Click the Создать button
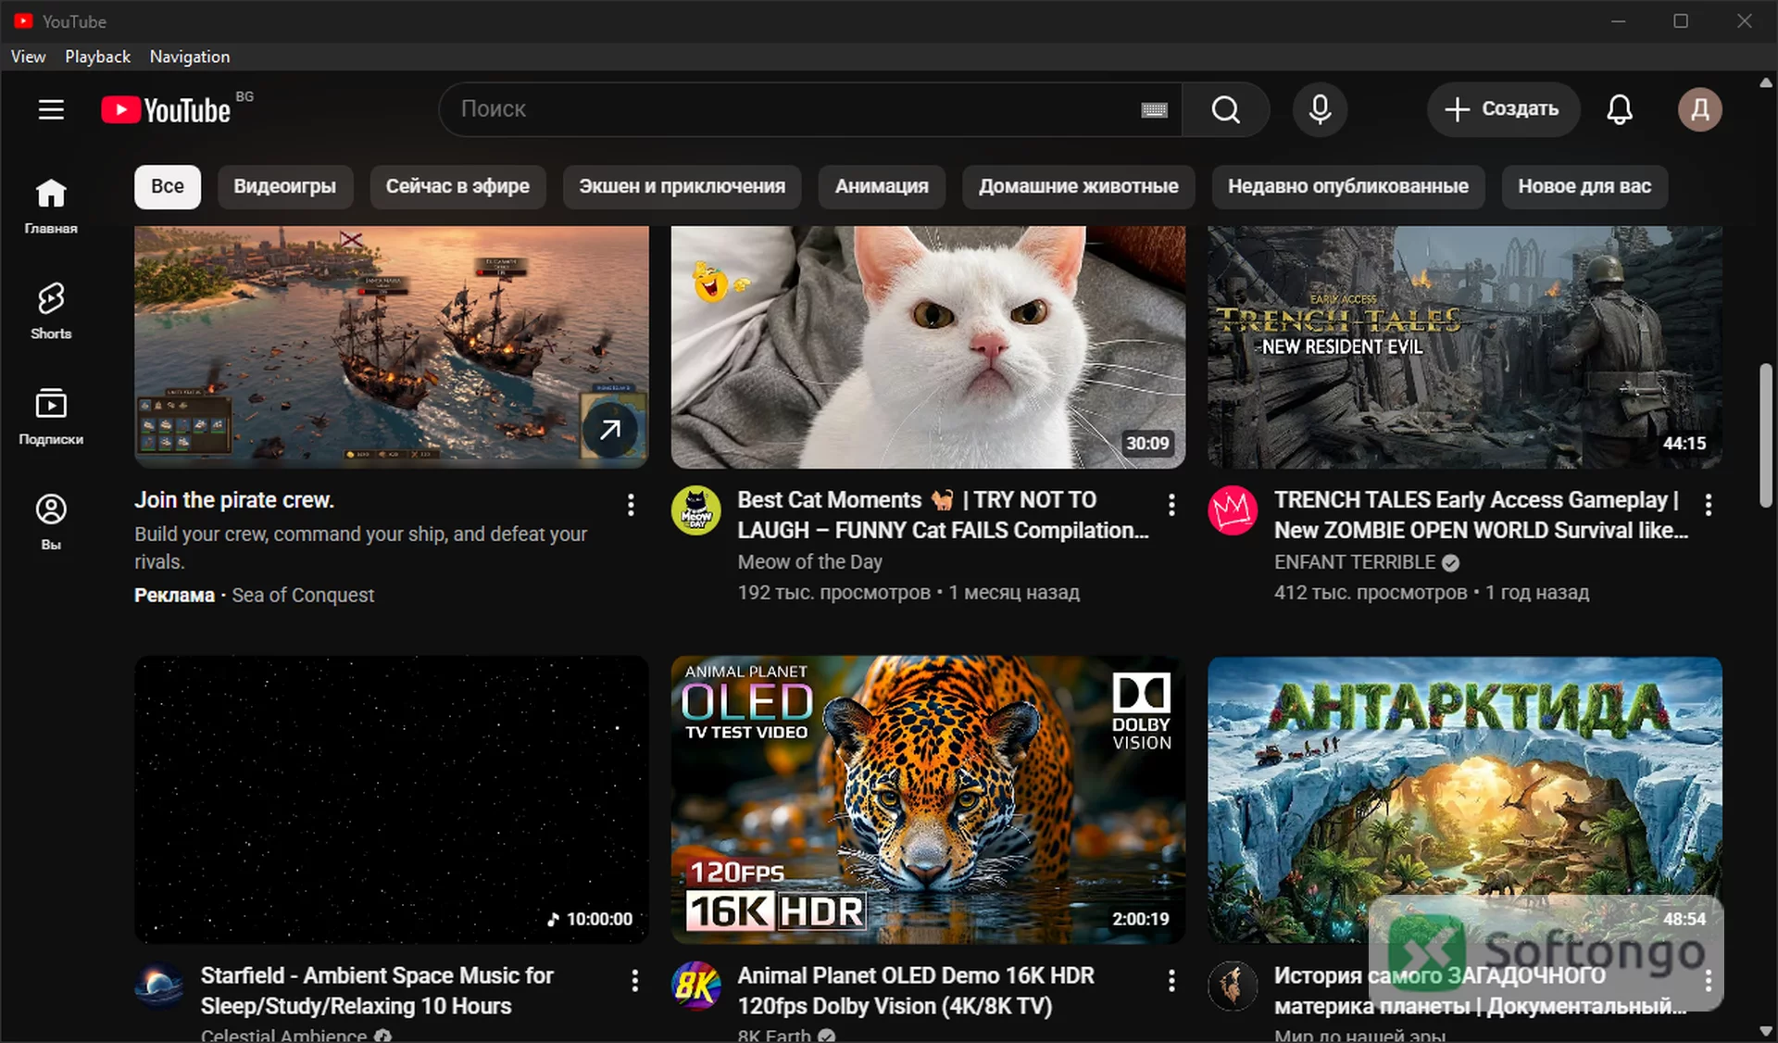 (x=1503, y=109)
